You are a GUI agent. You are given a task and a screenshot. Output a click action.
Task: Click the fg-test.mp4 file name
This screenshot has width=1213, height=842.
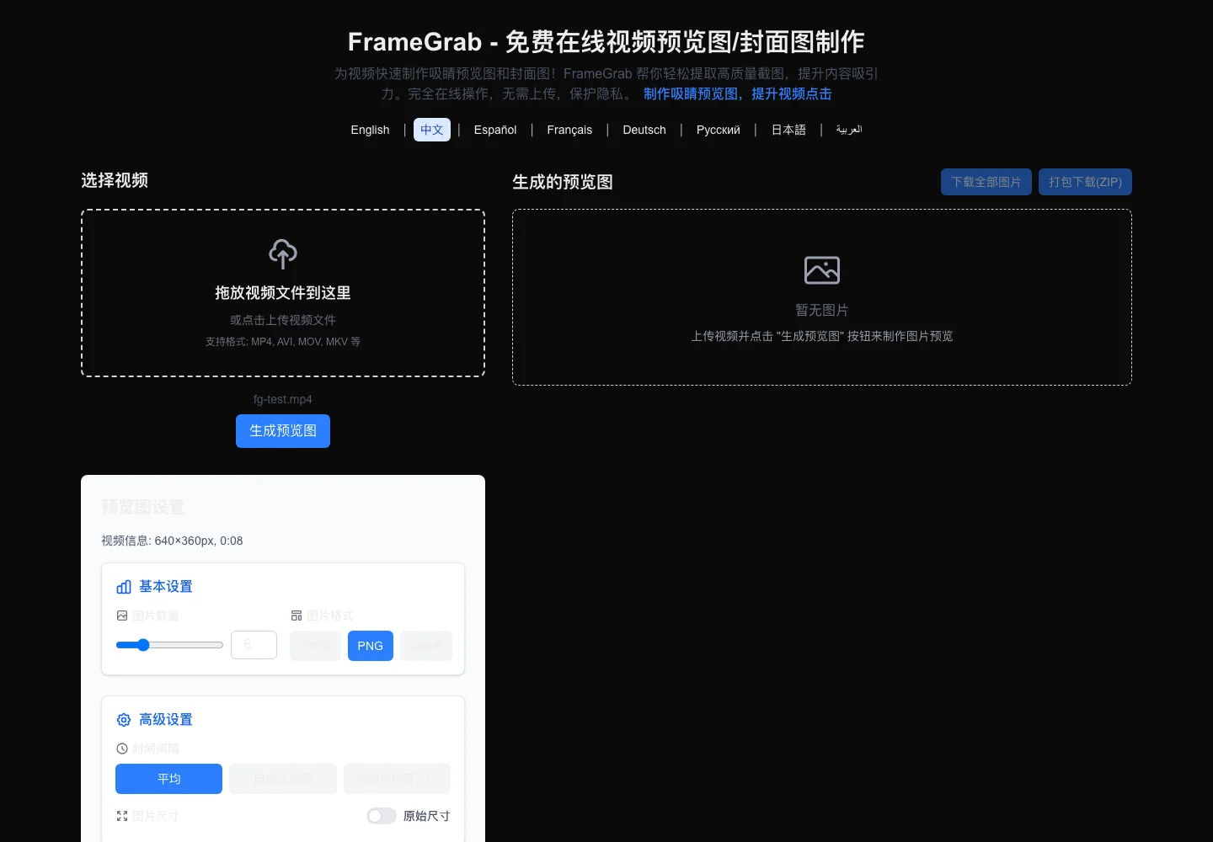(x=283, y=399)
